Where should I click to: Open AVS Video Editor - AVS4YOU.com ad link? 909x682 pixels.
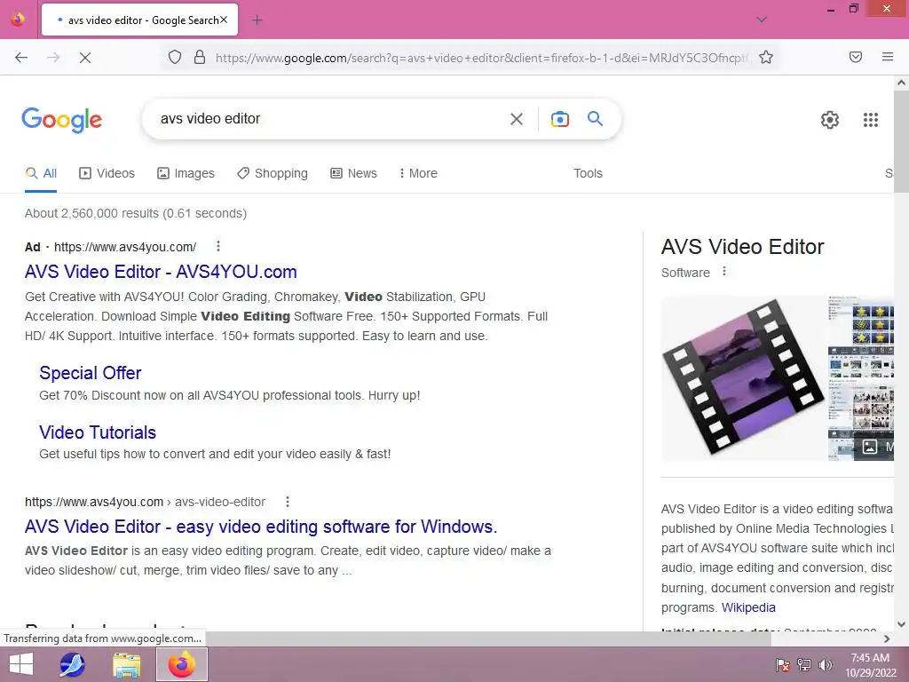[x=161, y=272]
